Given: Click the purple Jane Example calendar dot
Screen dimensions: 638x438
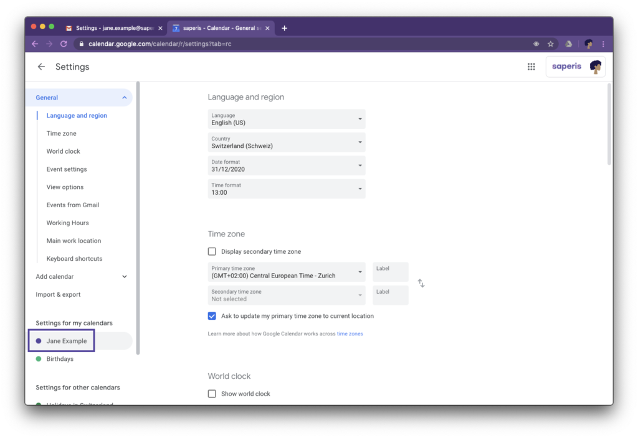Looking at the screenshot, I should click(39, 341).
